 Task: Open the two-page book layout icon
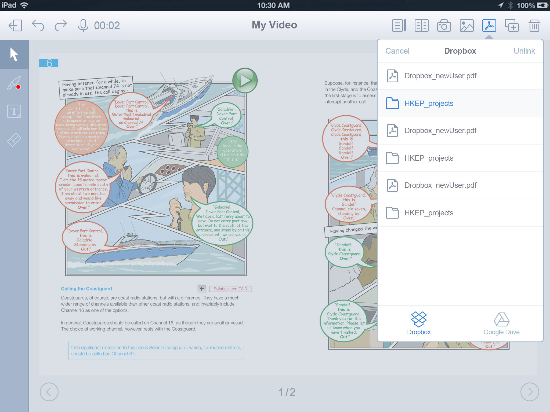coord(421,26)
